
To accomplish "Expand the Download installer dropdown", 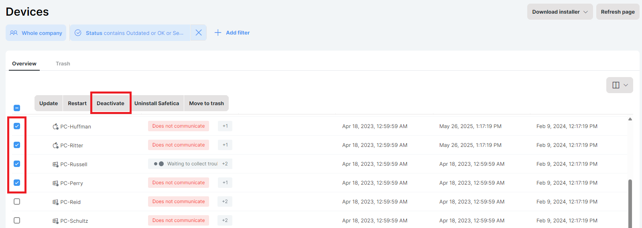I will click(x=560, y=12).
